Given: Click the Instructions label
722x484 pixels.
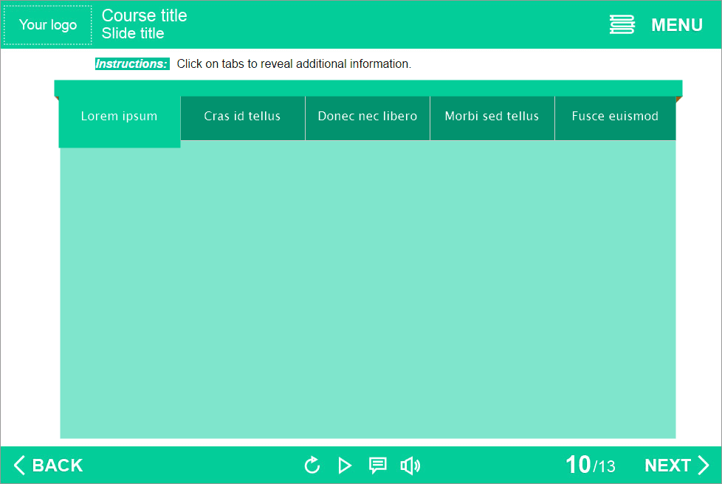Looking at the screenshot, I should (x=131, y=64).
